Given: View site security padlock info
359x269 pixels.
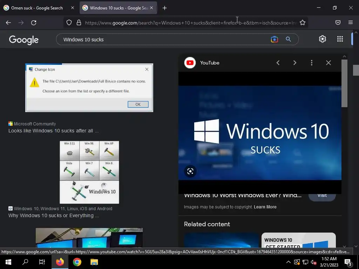Looking at the screenshot, I should pos(79,22).
